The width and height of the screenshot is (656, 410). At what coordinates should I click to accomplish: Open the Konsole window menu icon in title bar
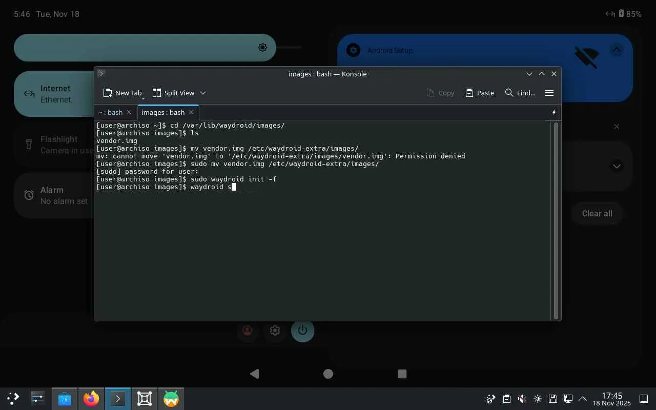[x=101, y=74]
